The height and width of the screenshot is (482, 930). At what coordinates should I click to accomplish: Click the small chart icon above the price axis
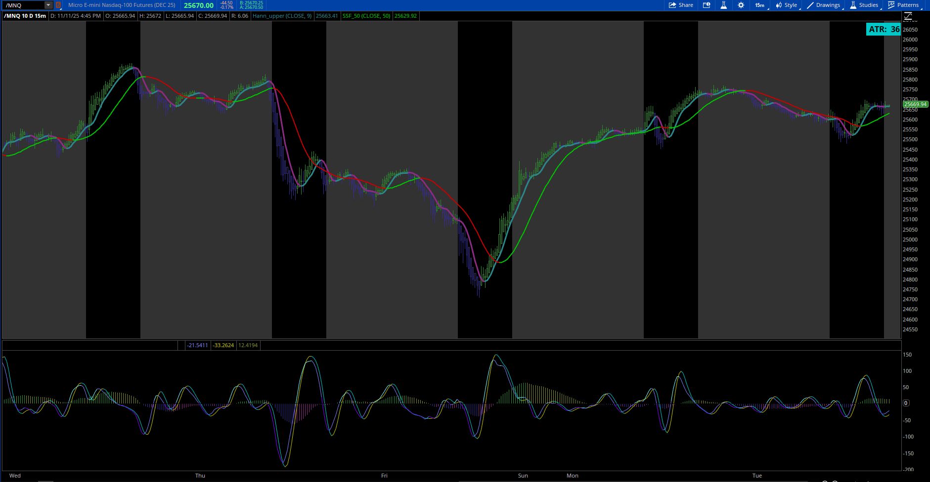(x=909, y=16)
